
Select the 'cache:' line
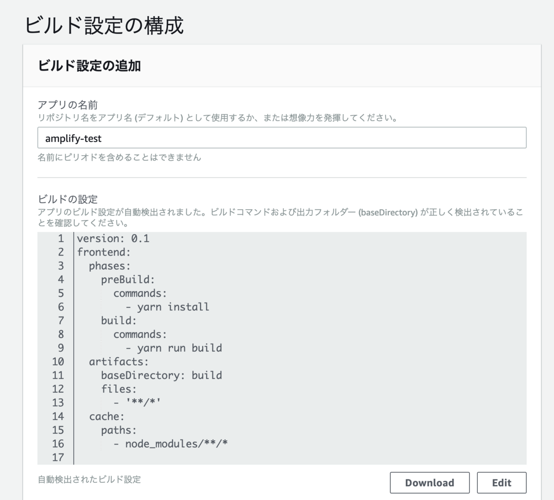[x=107, y=416]
